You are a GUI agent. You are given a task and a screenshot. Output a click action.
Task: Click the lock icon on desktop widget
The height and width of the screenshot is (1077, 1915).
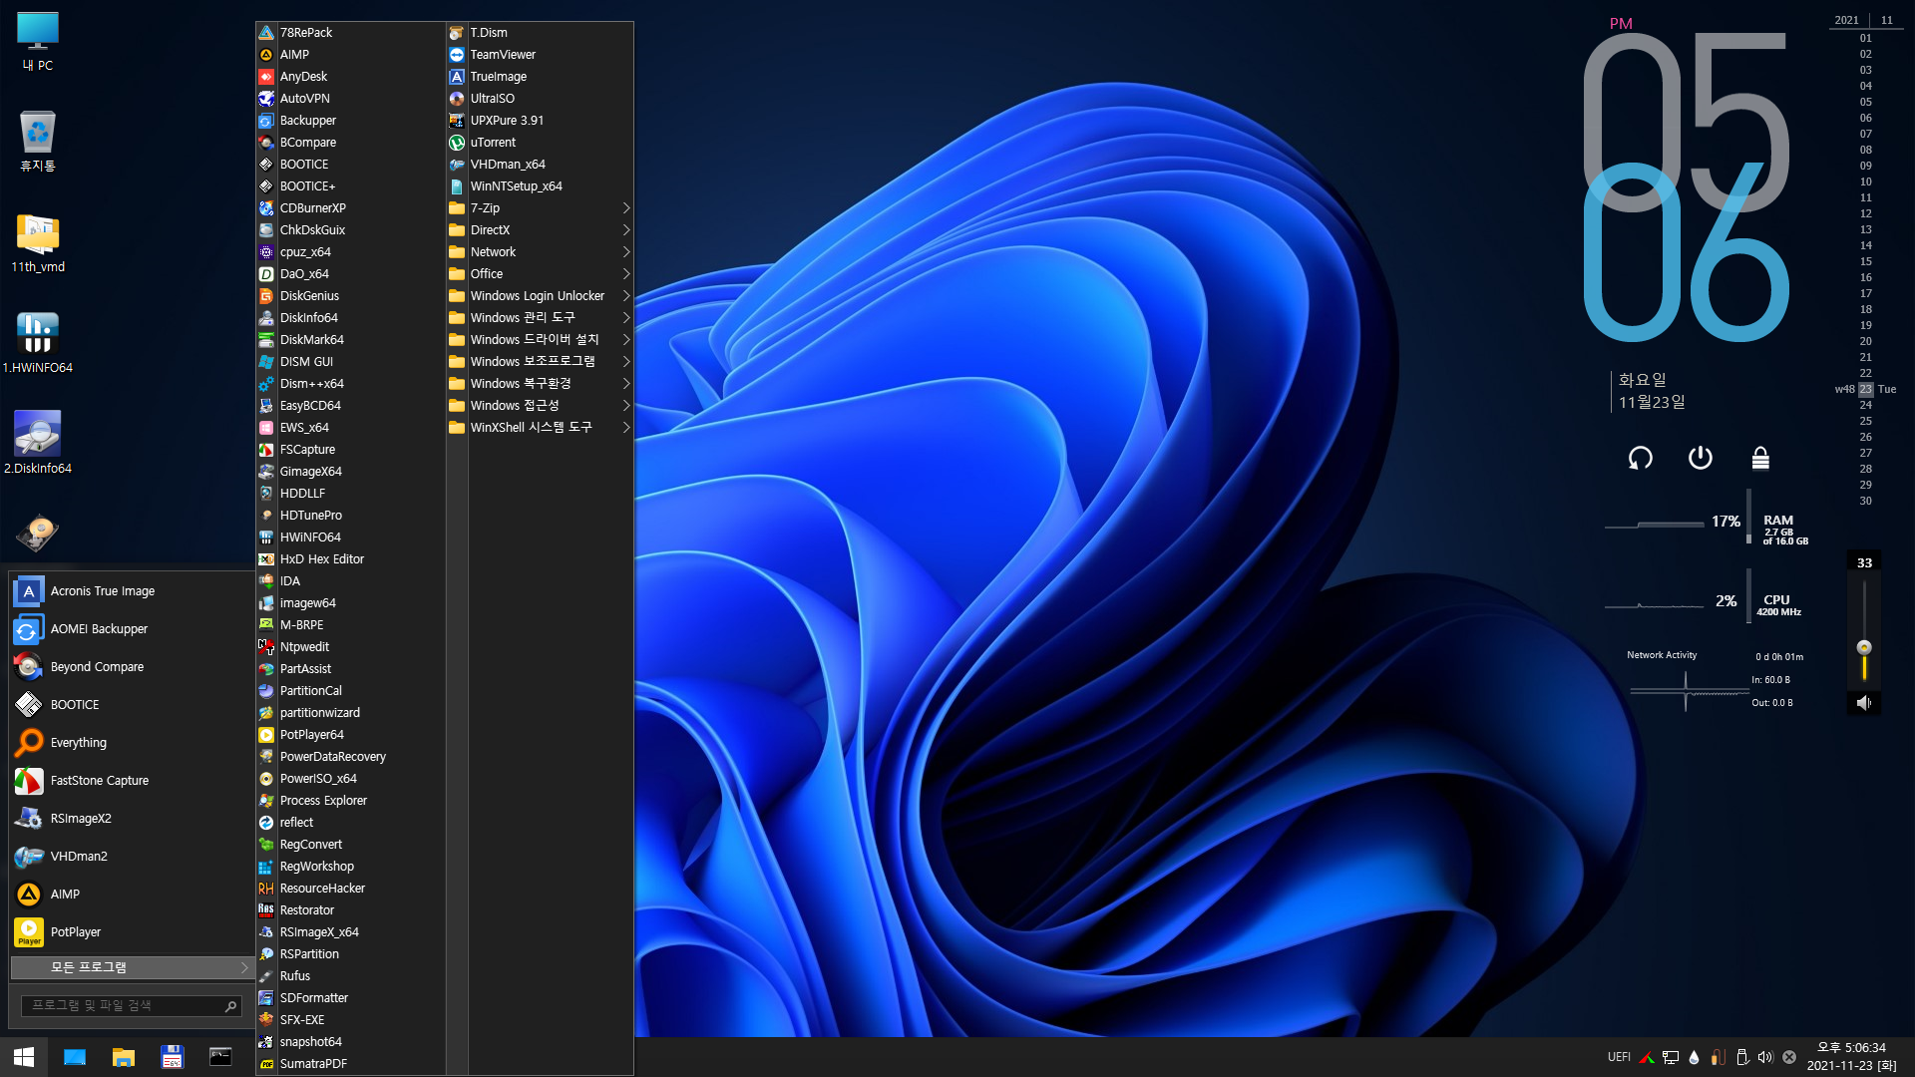(1760, 458)
